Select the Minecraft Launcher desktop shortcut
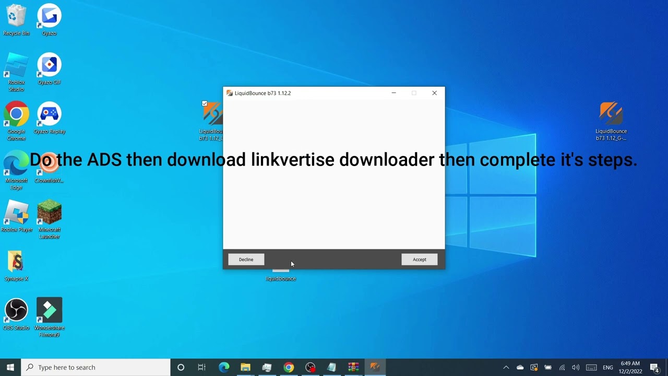The image size is (668, 376). [49, 220]
